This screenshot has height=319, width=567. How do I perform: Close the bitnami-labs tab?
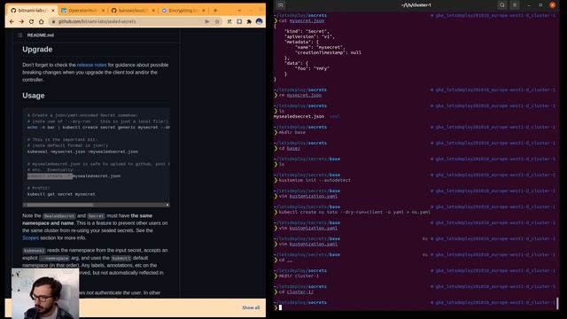(53, 11)
